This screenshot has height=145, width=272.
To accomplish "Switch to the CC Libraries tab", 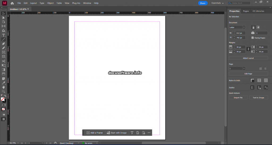I will [258, 11].
